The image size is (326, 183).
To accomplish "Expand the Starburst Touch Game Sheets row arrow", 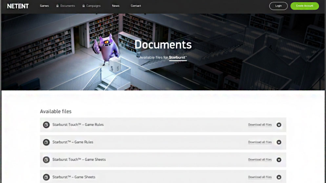I will [x=279, y=160].
